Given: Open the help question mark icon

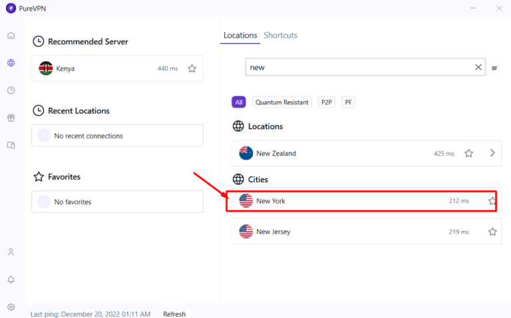Looking at the screenshot, I should tap(11, 90).
